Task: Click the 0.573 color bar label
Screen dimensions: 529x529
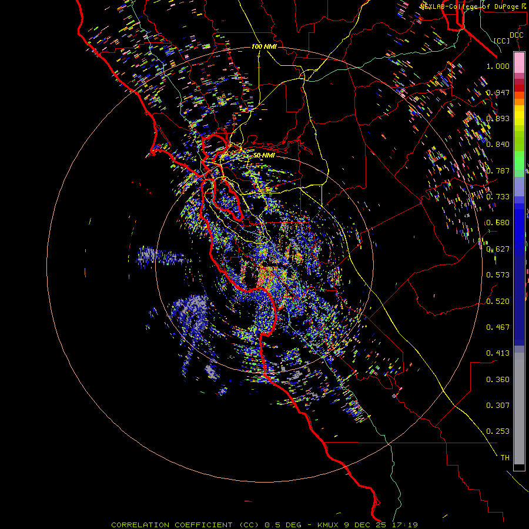Action: tap(498, 275)
